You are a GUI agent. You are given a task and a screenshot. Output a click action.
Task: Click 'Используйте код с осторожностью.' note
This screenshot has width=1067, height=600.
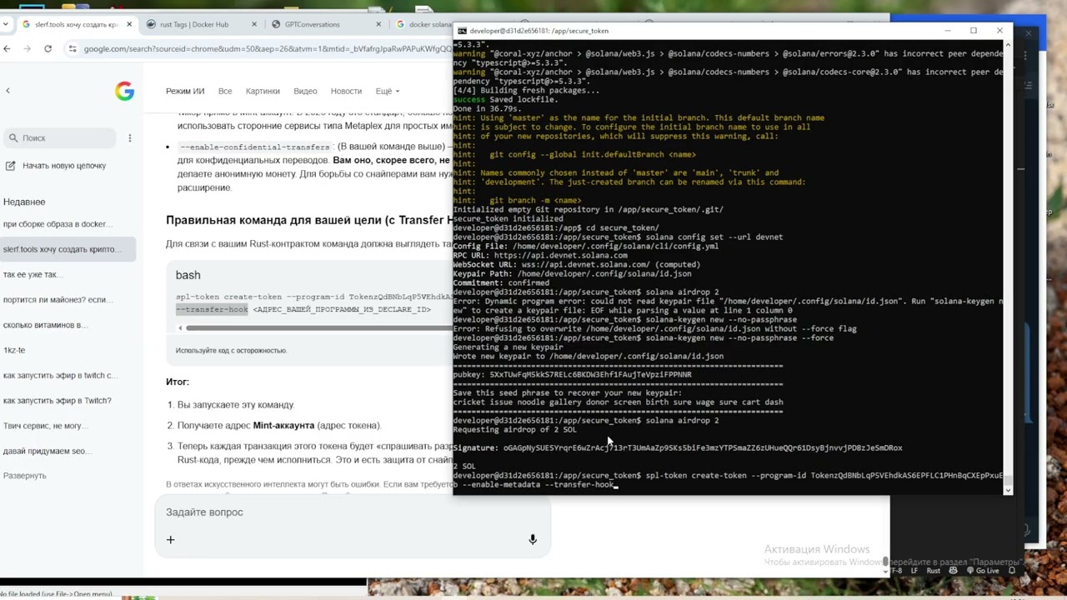tap(231, 351)
